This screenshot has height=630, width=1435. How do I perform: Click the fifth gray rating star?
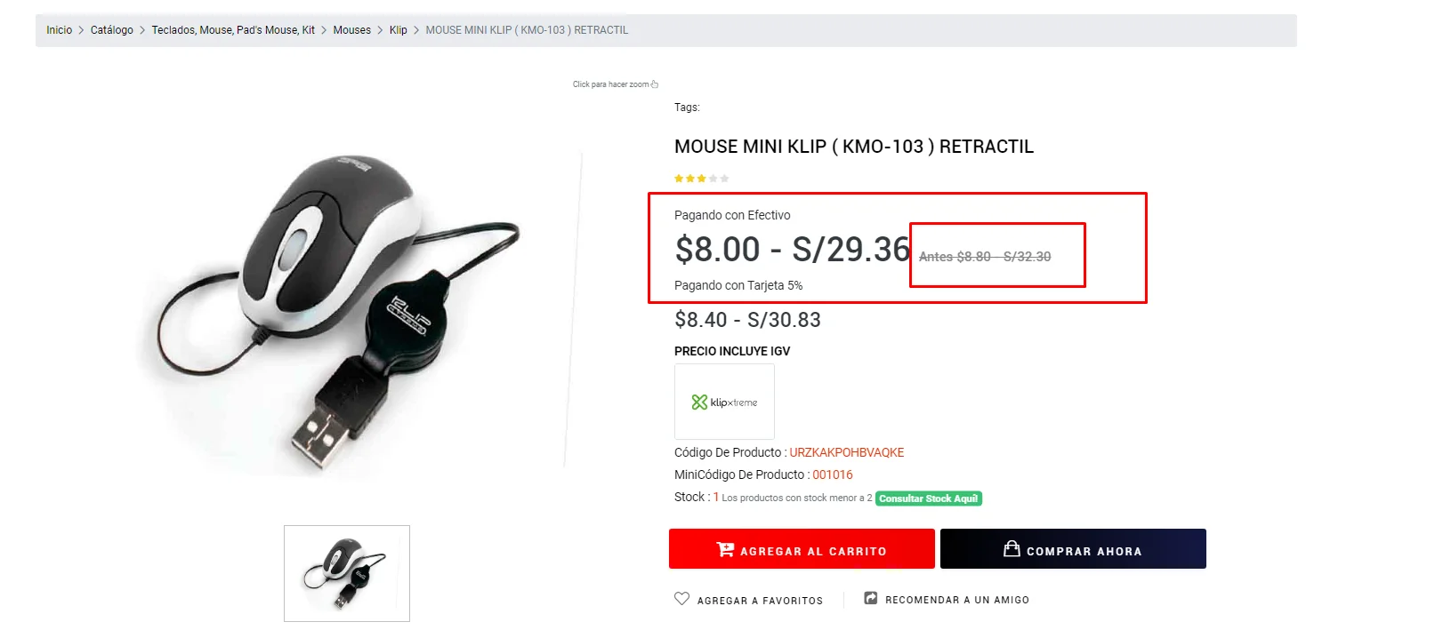(x=725, y=179)
